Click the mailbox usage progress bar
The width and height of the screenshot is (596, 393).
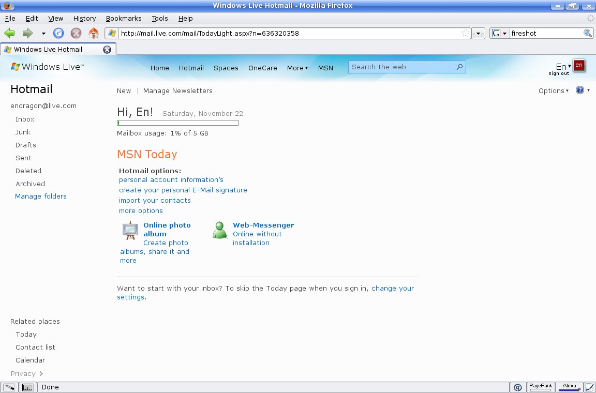click(x=177, y=123)
